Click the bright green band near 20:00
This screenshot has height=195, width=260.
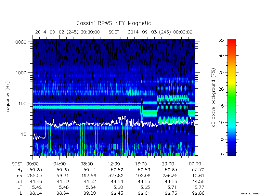click(173, 98)
